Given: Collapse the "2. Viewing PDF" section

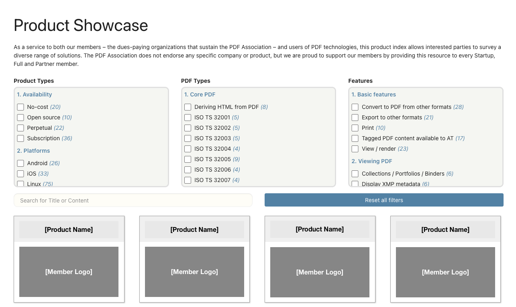Looking at the screenshot, I should click(371, 161).
